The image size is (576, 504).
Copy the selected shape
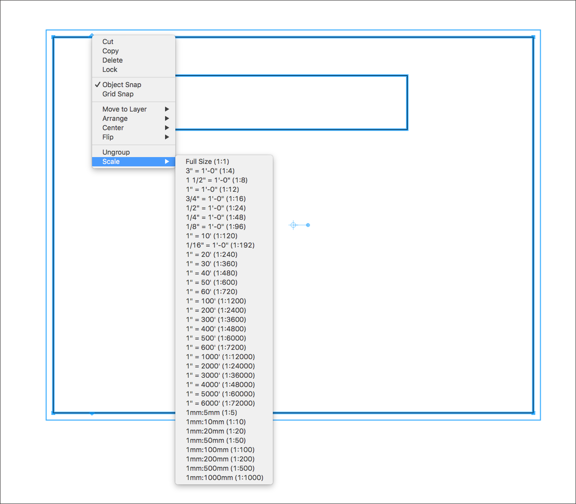click(110, 51)
